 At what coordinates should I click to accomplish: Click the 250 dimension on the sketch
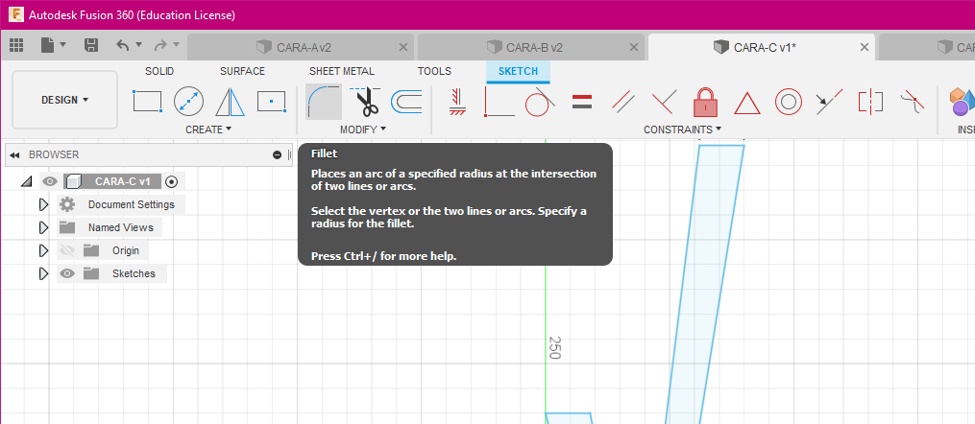554,348
